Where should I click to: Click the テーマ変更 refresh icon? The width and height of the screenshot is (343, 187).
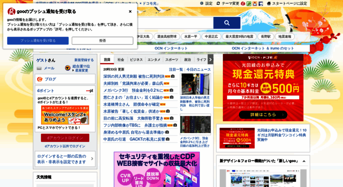pos(218,3)
